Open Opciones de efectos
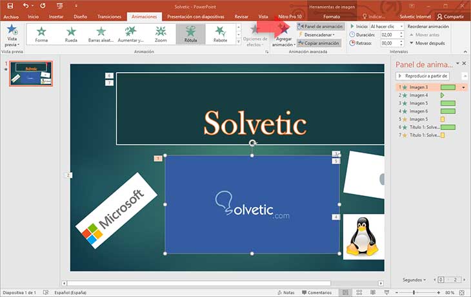The width and height of the screenshot is (471, 297). tap(255, 36)
